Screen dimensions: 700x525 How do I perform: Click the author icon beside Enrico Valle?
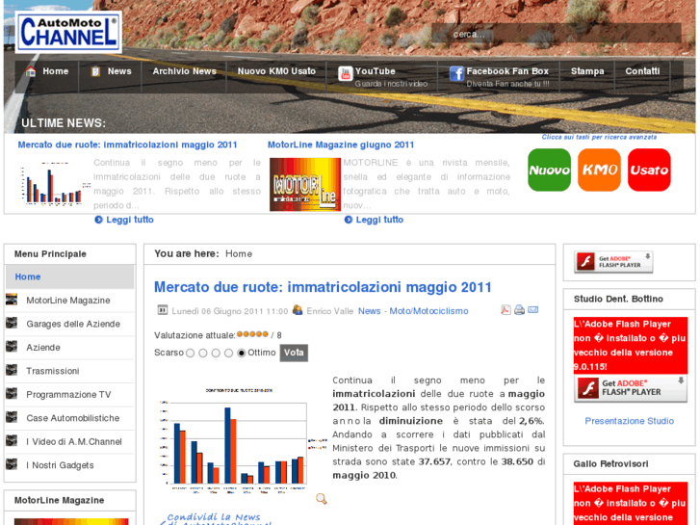pos(298,309)
